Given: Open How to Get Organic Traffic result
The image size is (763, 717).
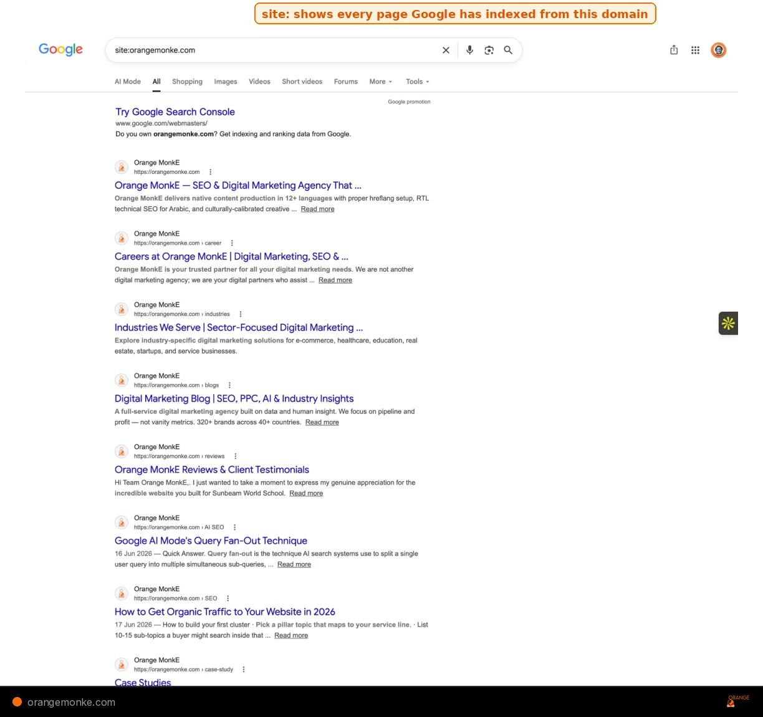Looking at the screenshot, I should (x=225, y=612).
